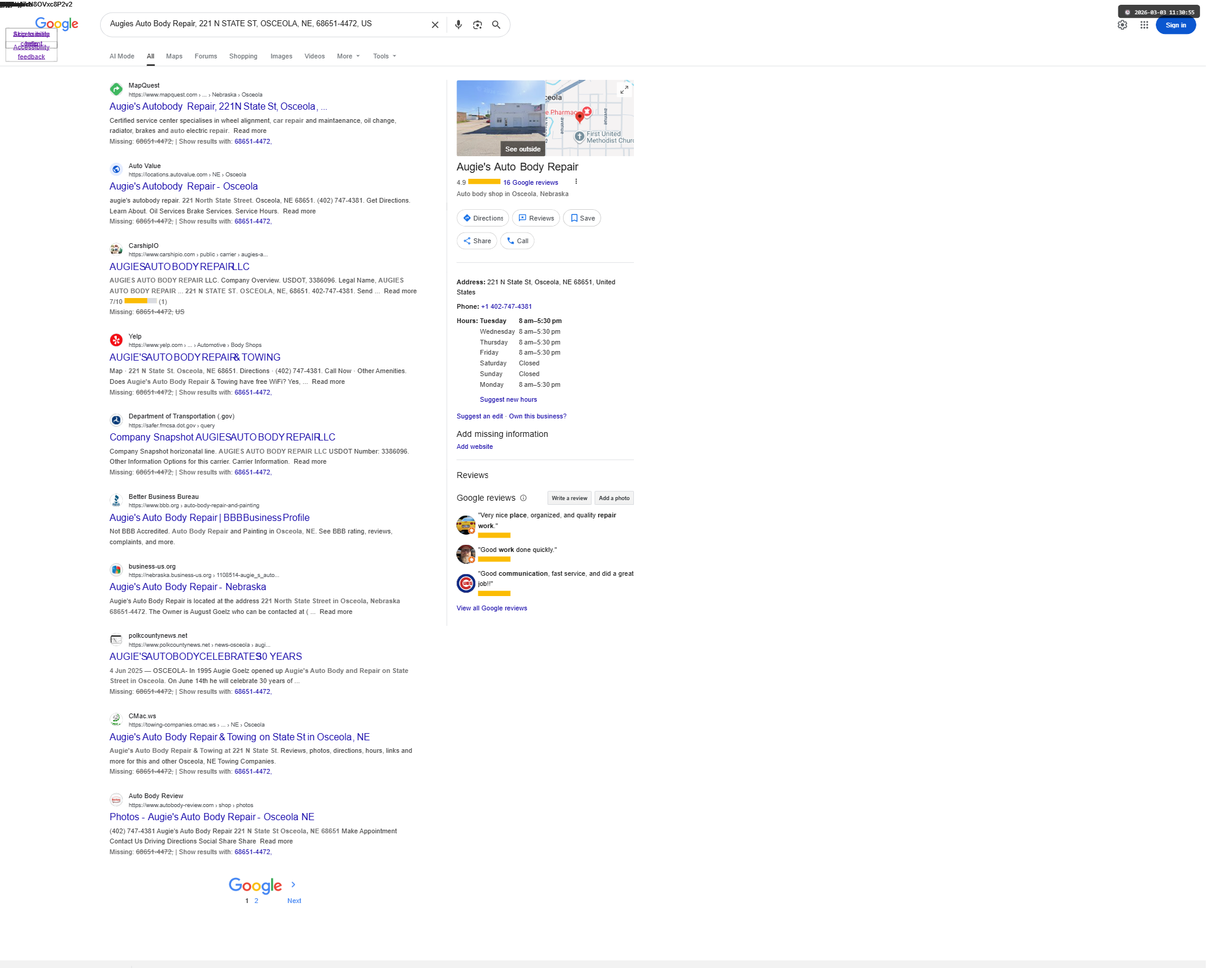Open the See outside street view photo
This screenshot has width=1213, height=968.
[x=500, y=118]
